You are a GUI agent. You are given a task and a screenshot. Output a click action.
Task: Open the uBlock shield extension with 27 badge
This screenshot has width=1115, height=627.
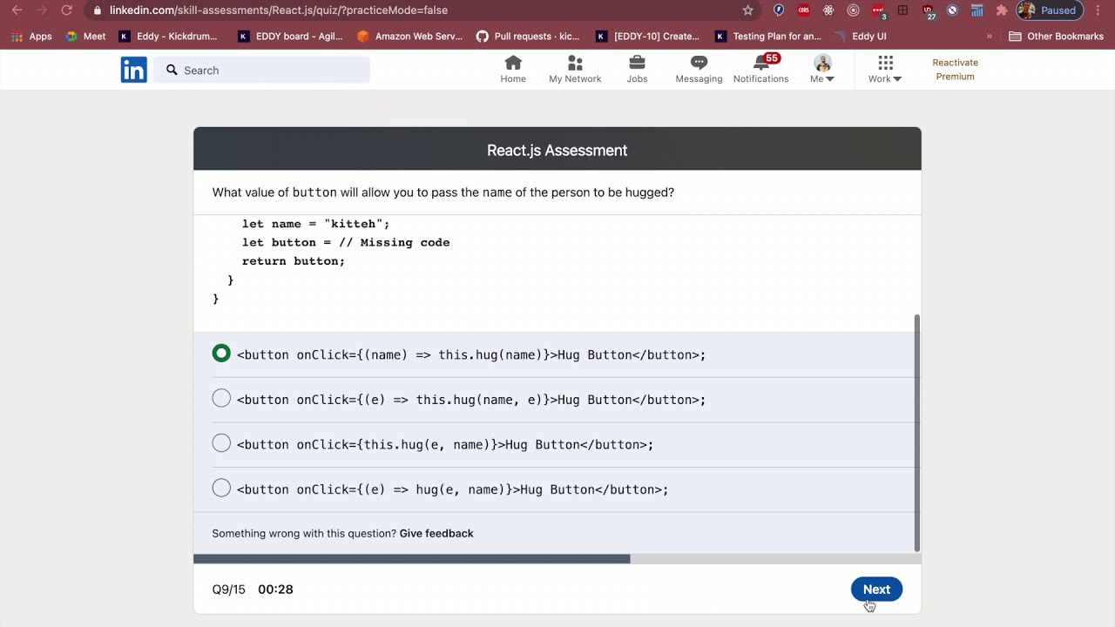click(929, 10)
